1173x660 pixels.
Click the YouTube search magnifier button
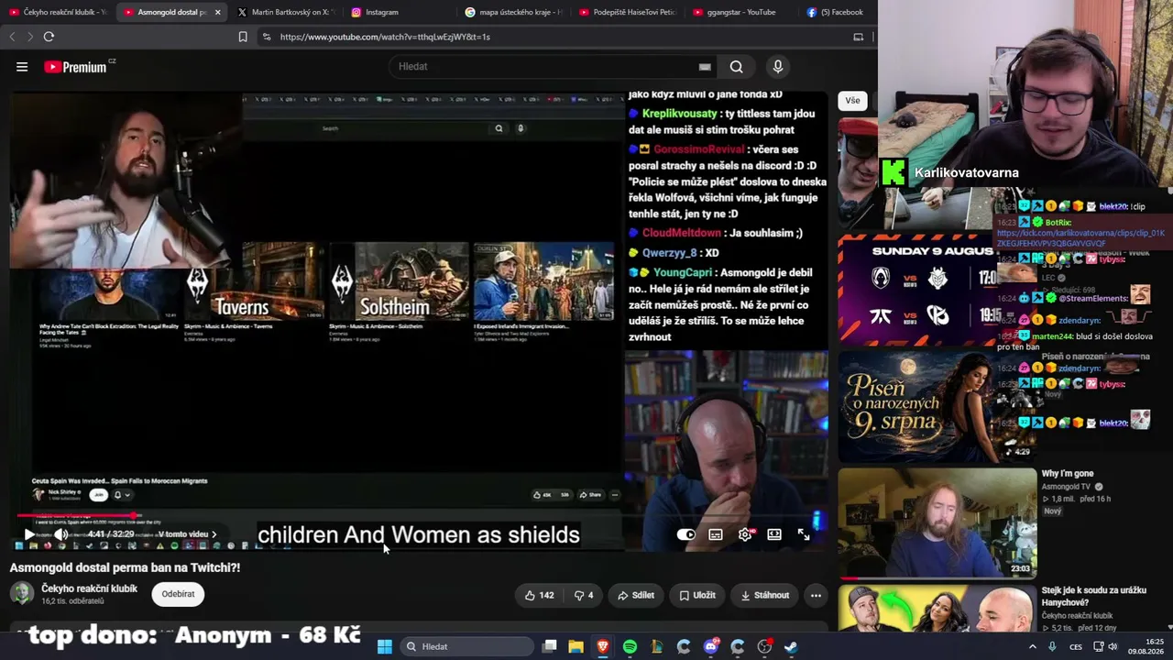click(x=736, y=67)
